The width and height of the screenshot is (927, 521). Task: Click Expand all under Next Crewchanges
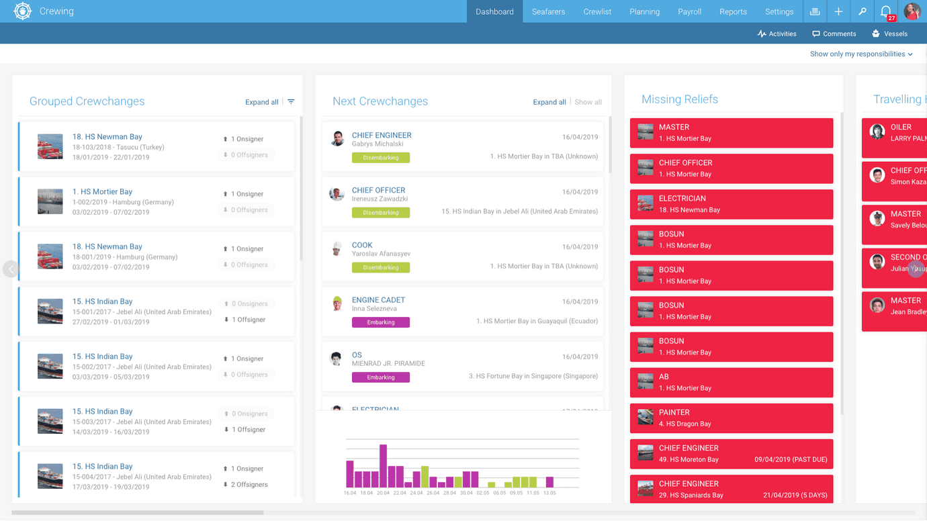pyautogui.click(x=549, y=101)
